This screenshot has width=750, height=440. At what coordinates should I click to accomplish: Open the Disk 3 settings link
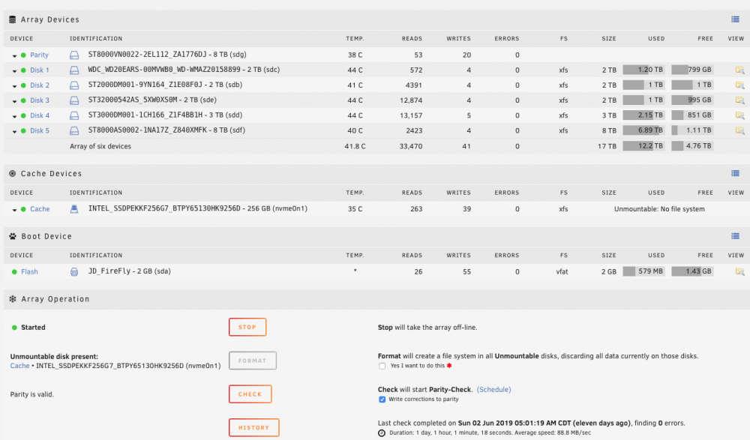[40, 100]
